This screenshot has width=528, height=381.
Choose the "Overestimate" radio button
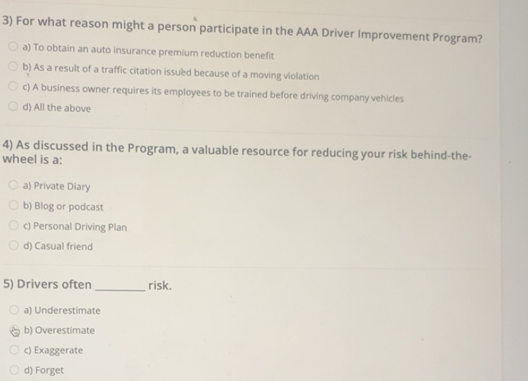pyautogui.click(x=14, y=330)
